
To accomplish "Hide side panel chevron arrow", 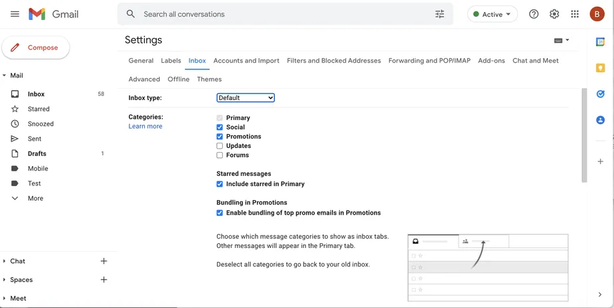I will (600, 294).
